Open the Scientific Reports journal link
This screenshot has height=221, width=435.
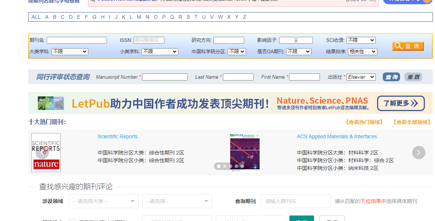[x=117, y=136]
